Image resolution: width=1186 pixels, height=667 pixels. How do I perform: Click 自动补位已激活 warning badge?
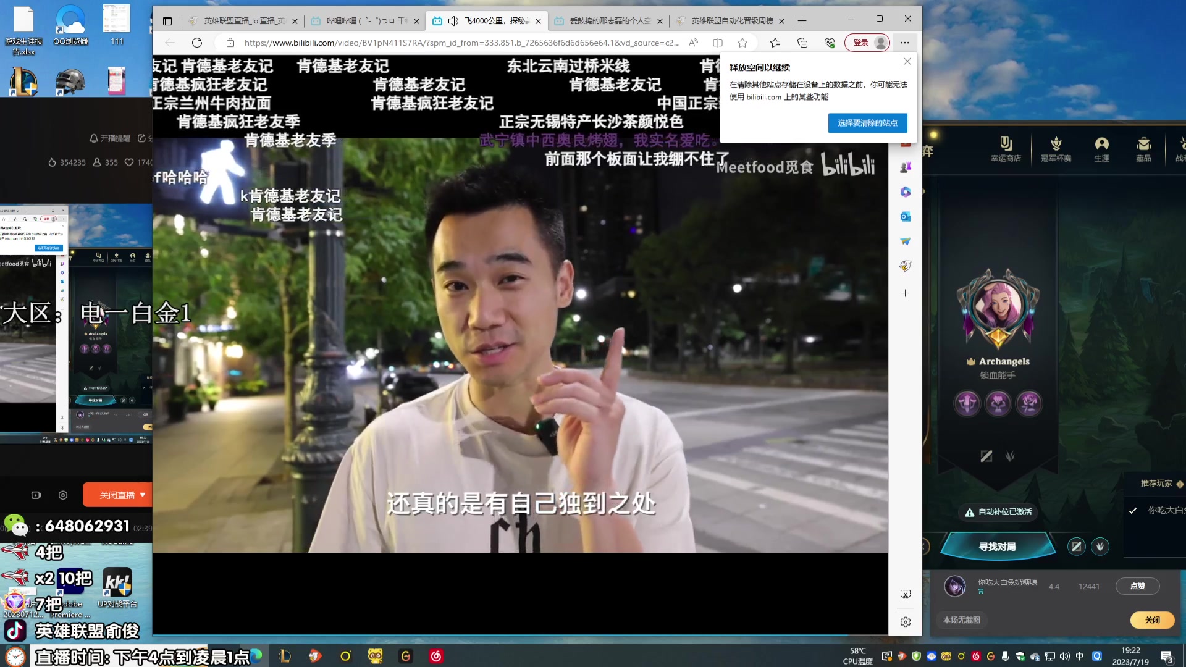(998, 511)
